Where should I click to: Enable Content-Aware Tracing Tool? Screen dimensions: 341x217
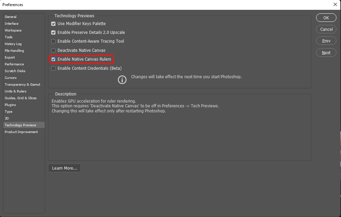click(53, 41)
